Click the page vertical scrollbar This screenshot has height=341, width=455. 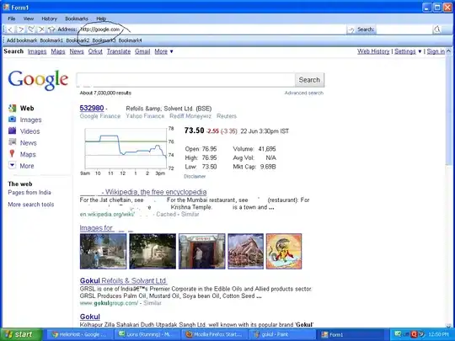point(448,189)
